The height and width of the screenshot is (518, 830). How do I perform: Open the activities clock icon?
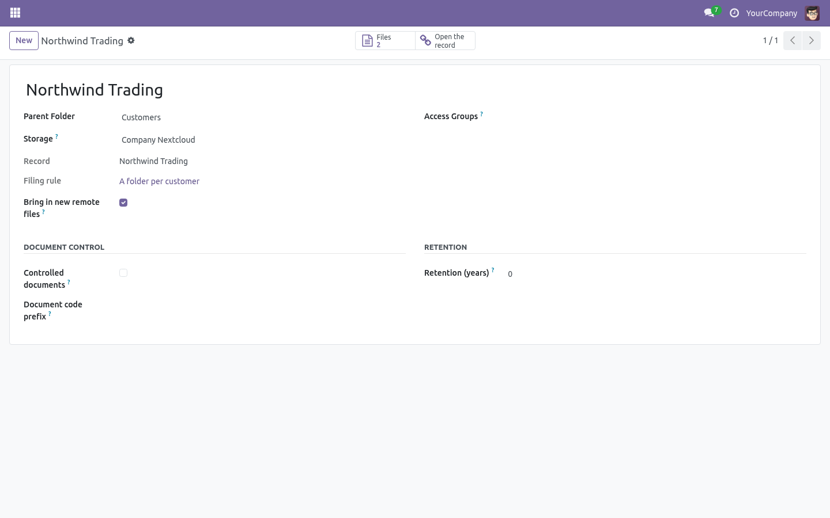click(x=734, y=13)
